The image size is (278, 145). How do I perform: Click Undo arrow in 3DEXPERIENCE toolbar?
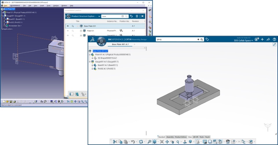pos(133,142)
